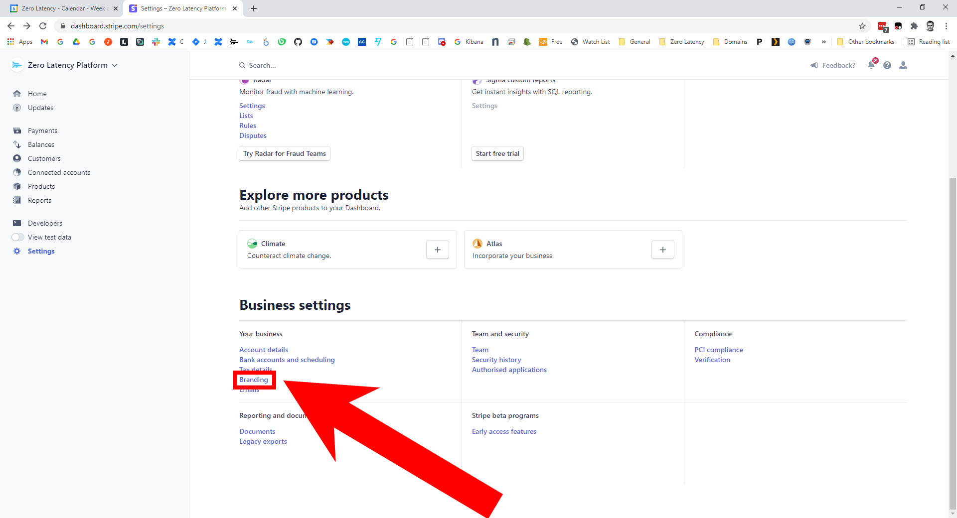Viewport: 957px width, 518px height.
Task: Open the notifications bell icon
Action: click(x=871, y=65)
